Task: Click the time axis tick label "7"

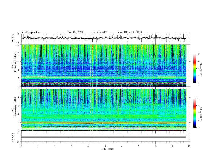Action: click(139, 146)
